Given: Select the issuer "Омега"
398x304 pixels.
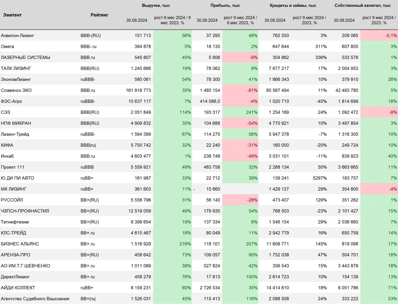Looking at the screenshot, I should [x=7, y=46].
